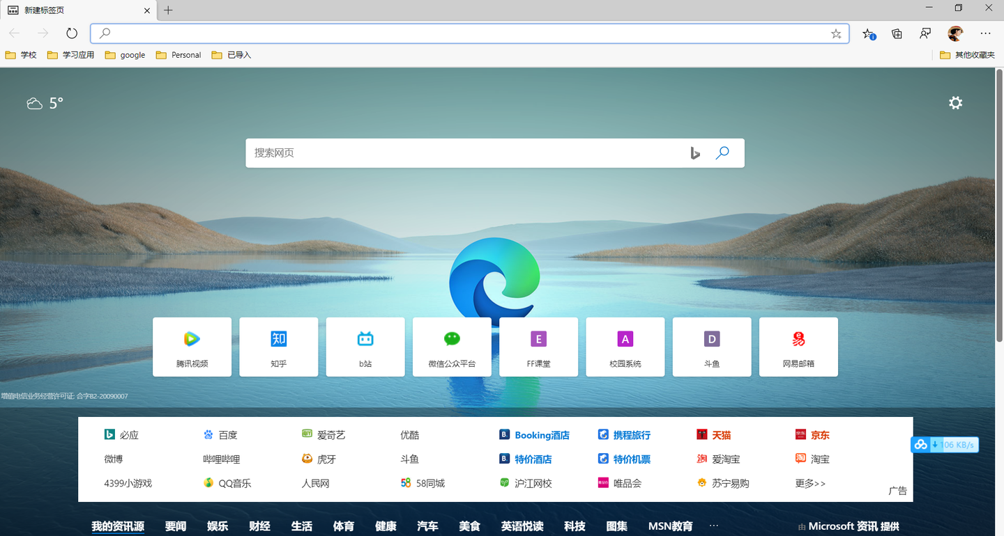Open the Favorites star icon in the toolbar
1004x536 pixels.
coord(869,33)
